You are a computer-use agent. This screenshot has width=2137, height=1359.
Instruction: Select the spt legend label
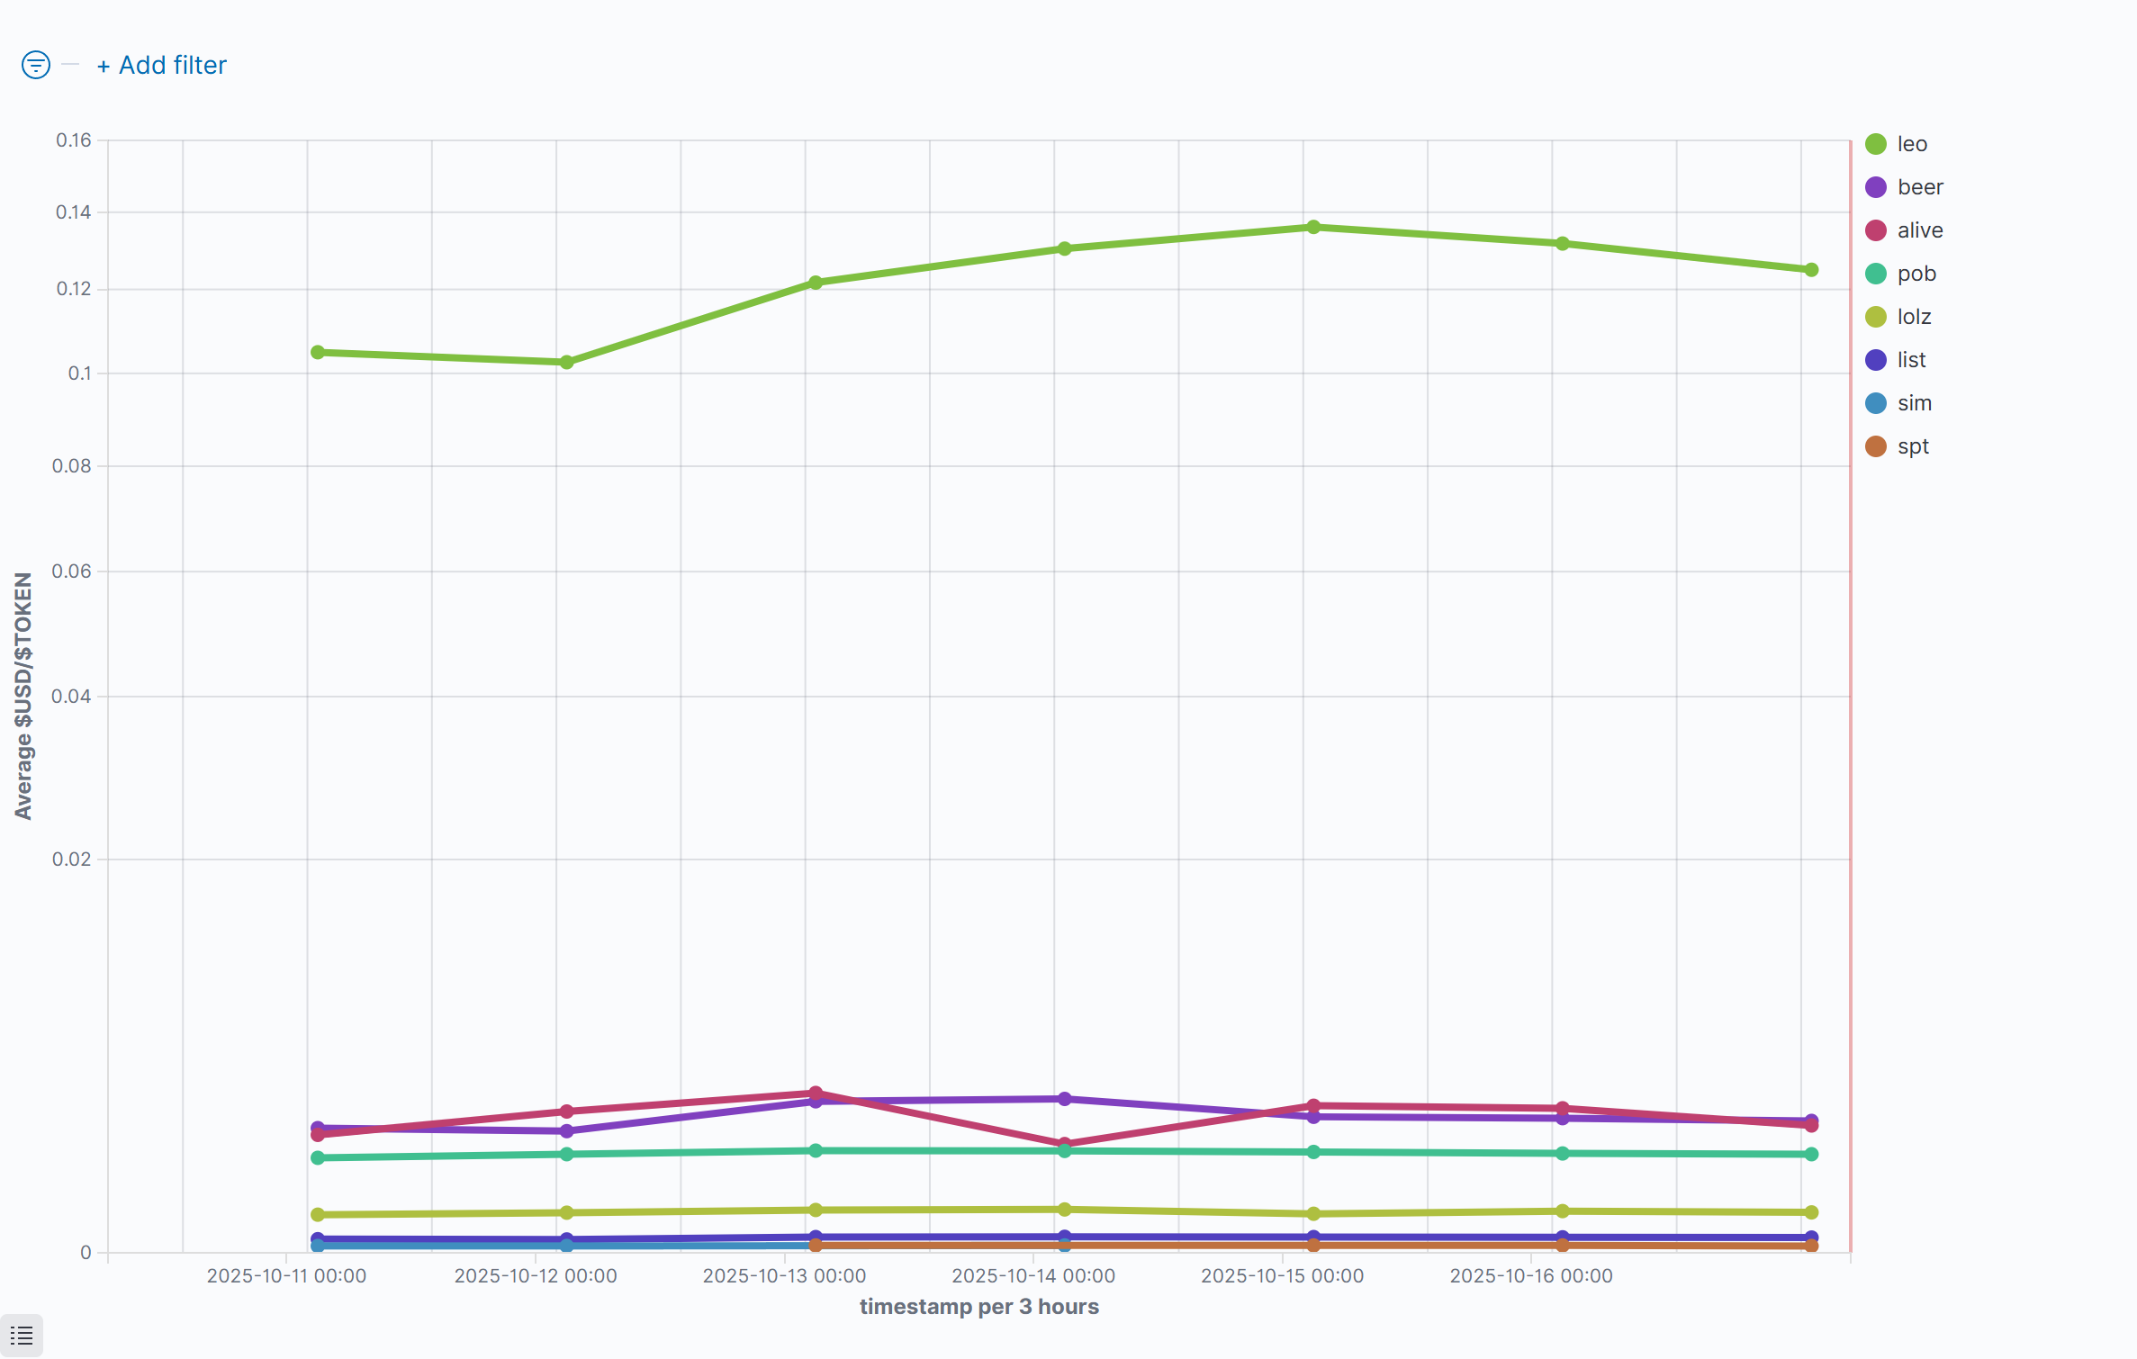click(1913, 446)
